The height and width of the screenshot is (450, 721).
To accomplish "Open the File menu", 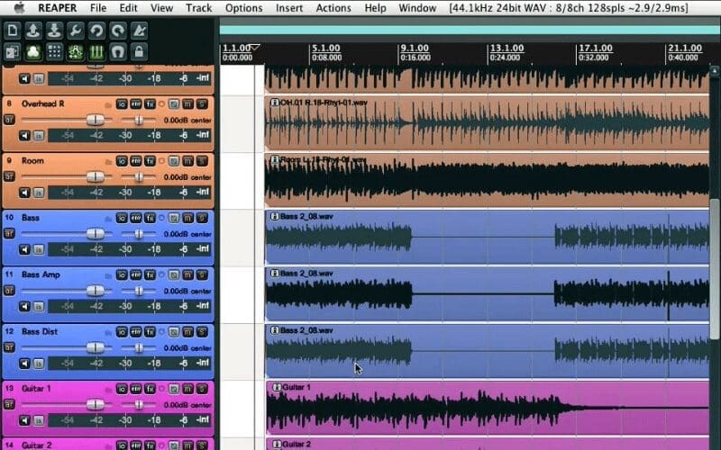I will tap(98, 8).
